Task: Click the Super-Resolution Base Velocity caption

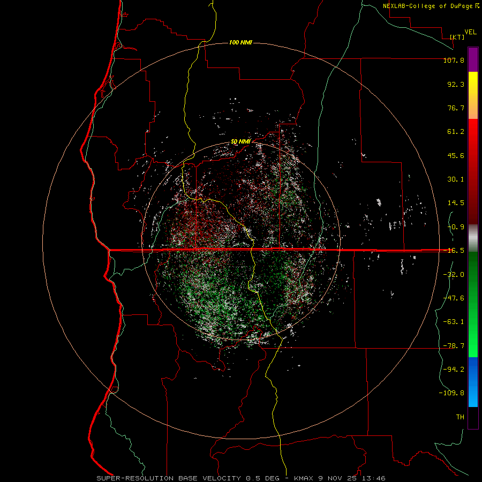Action: point(240,478)
